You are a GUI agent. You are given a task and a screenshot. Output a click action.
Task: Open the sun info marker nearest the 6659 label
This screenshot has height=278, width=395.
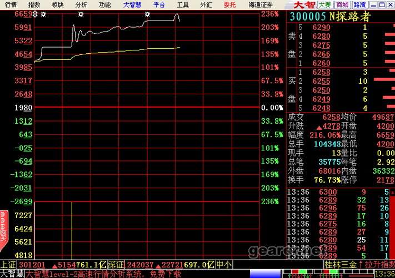coord(43,14)
